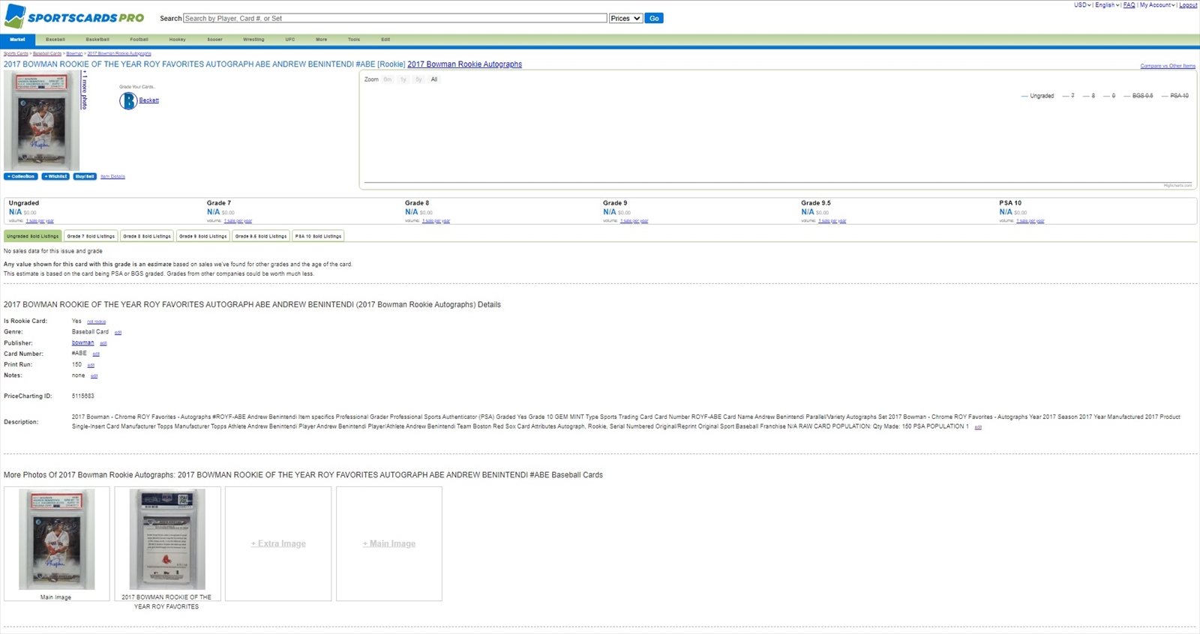This screenshot has width=1200, height=634.
Task: Edit the Card Number field
Action: (96, 354)
